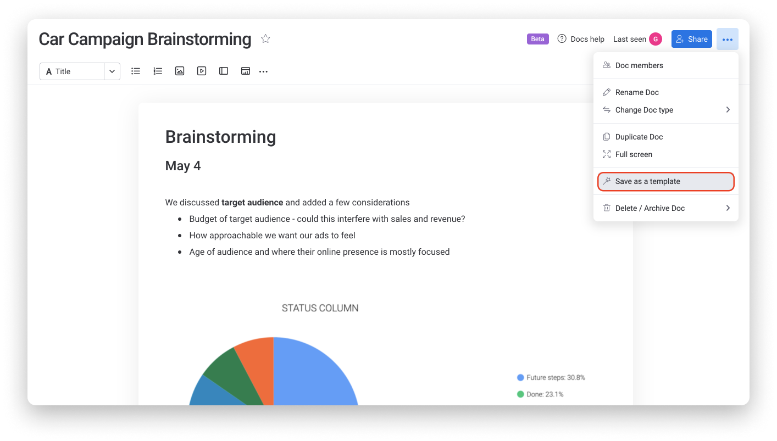Click the Delete trash can icon
Image resolution: width=777 pixels, height=441 pixels.
tap(607, 208)
